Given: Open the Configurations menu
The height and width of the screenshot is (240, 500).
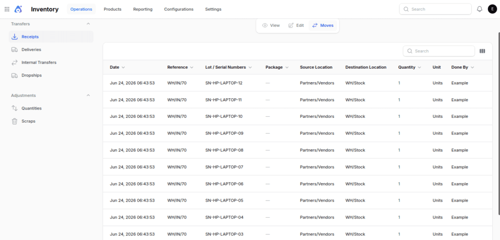Looking at the screenshot, I should point(179,9).
